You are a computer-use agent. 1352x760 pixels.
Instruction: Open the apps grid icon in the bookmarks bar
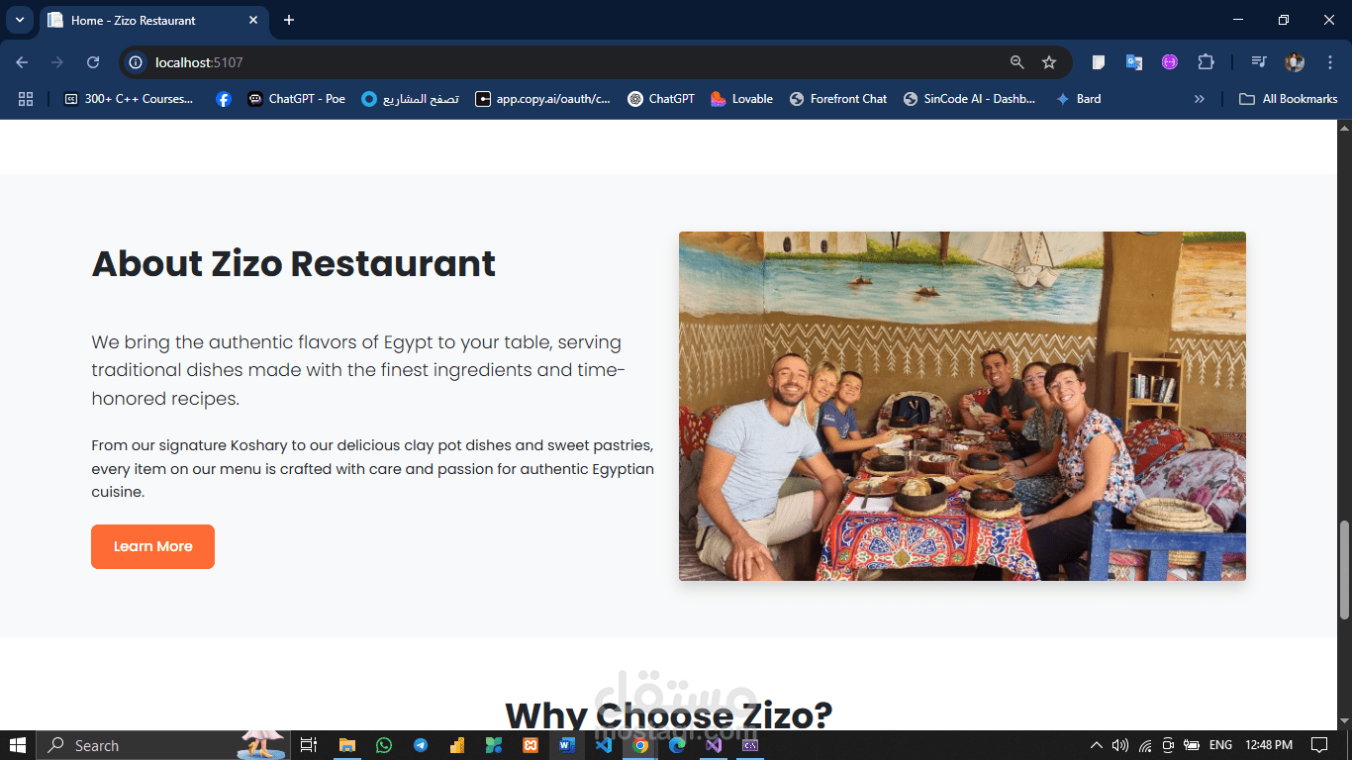coord(26,99)
